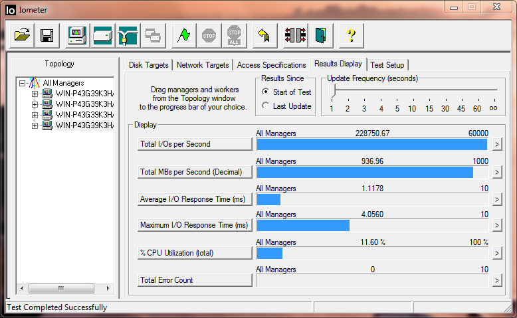Click the Save results floppy disk icon
517x318 pixels.
click(x=47, y=35)
